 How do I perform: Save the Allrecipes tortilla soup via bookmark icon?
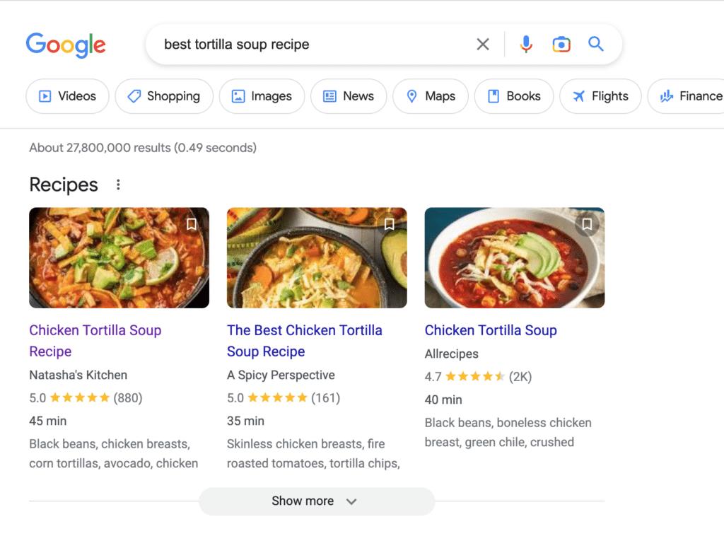[x=587, y=224]
